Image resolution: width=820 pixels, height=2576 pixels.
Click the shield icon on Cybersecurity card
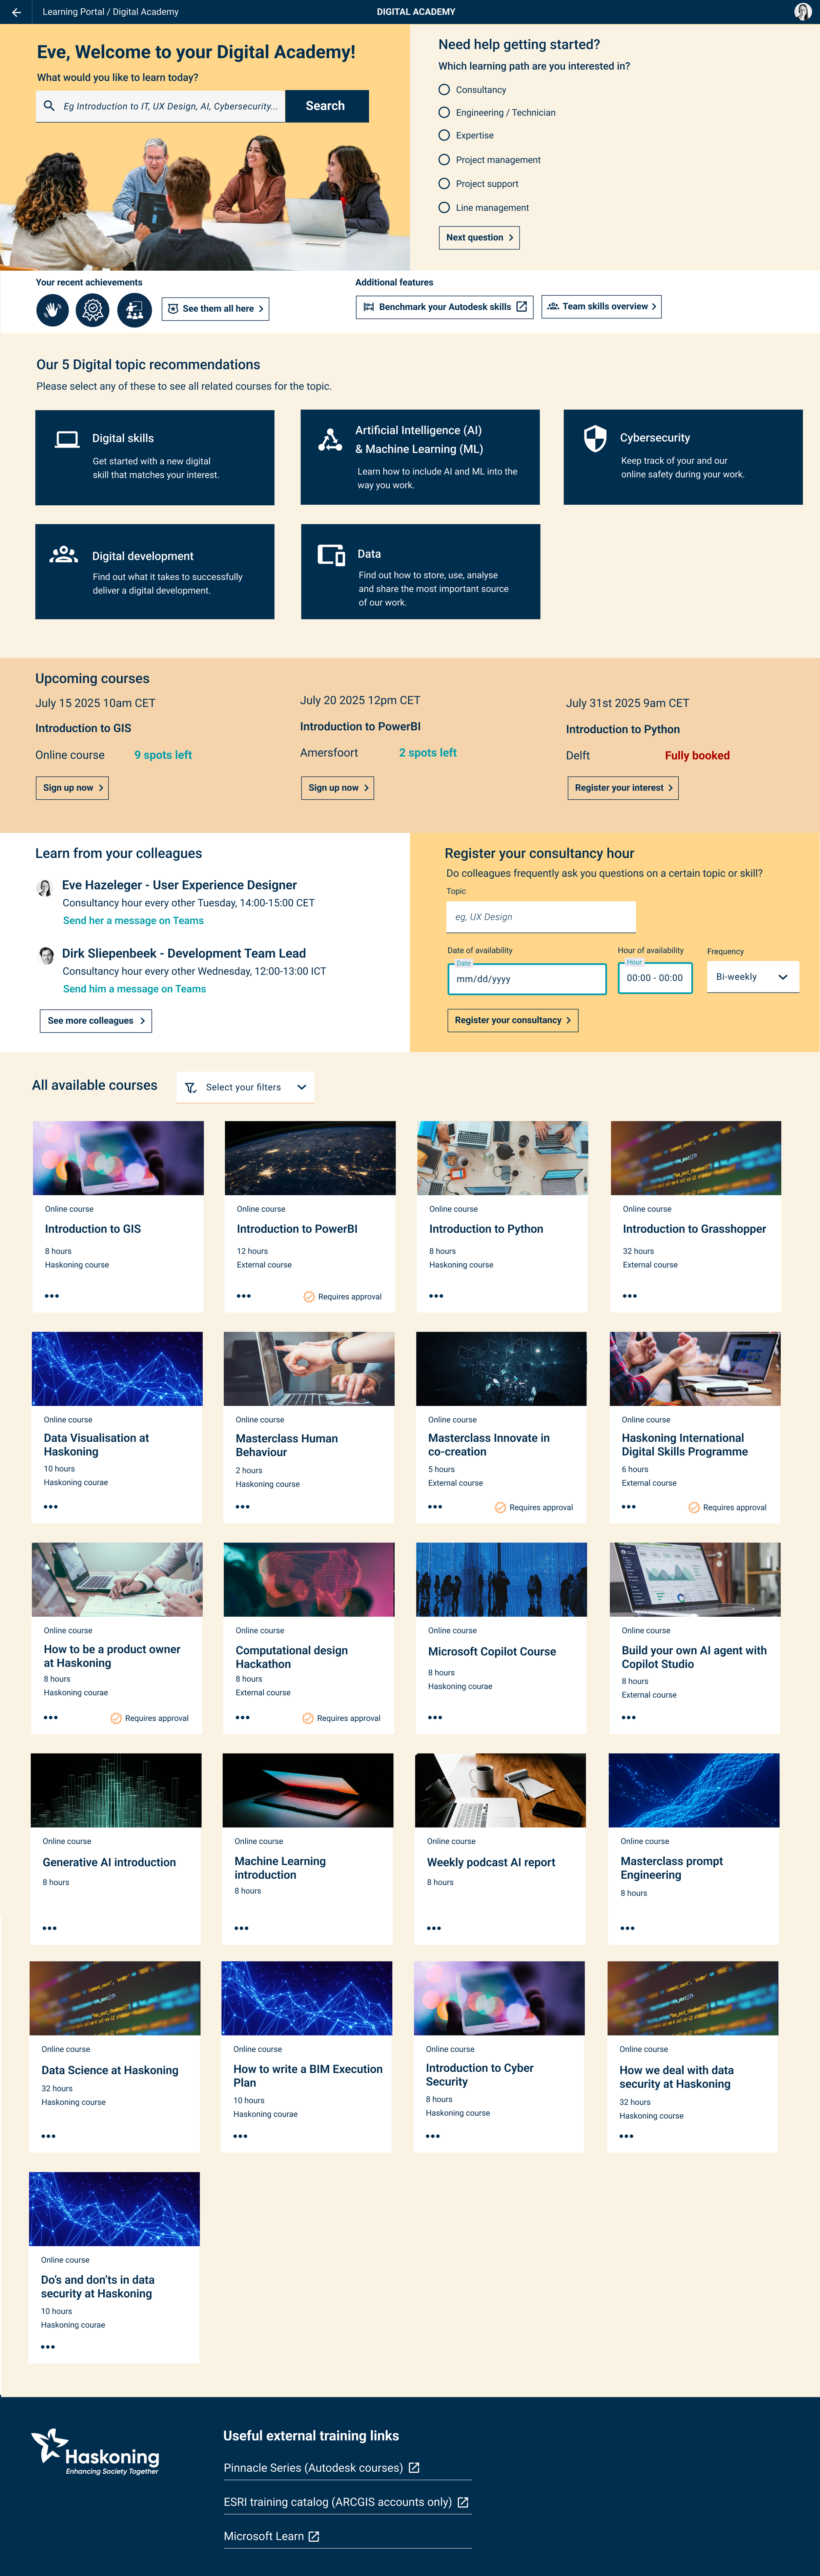(595, 438)
